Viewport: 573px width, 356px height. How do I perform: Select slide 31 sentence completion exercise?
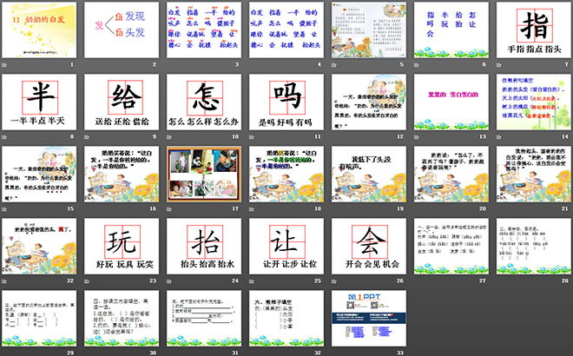[204, 319]
